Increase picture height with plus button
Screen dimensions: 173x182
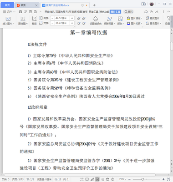72,18
